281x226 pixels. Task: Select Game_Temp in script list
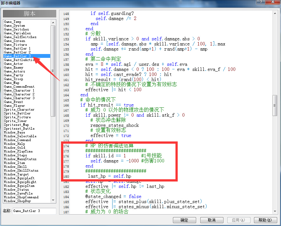[x=12, y=22]
